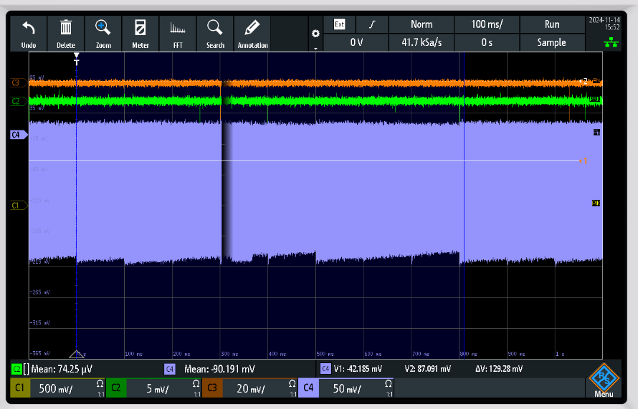638x409 pixels.
Task: Click the trigger position T marker
Action: (77, 62)
